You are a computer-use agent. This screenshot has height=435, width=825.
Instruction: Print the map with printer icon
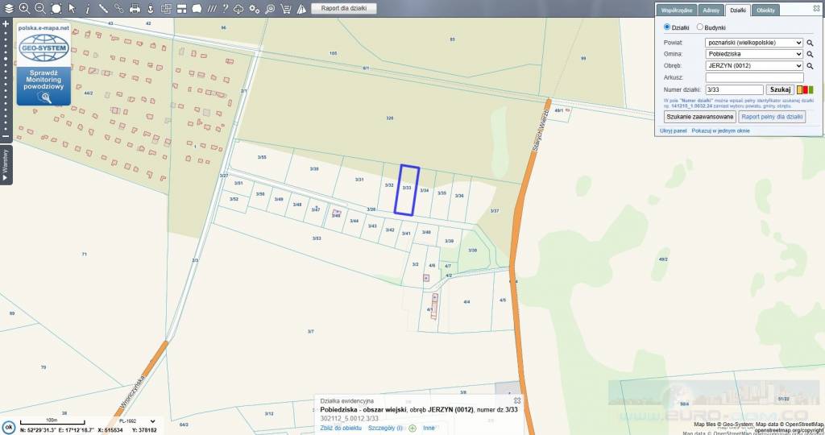coord(135,8)
